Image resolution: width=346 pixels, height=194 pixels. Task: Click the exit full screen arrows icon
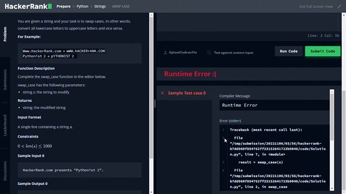(339, 6)
